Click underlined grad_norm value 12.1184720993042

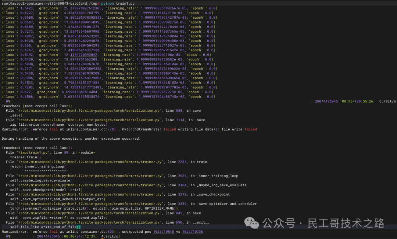pos(81,55)
